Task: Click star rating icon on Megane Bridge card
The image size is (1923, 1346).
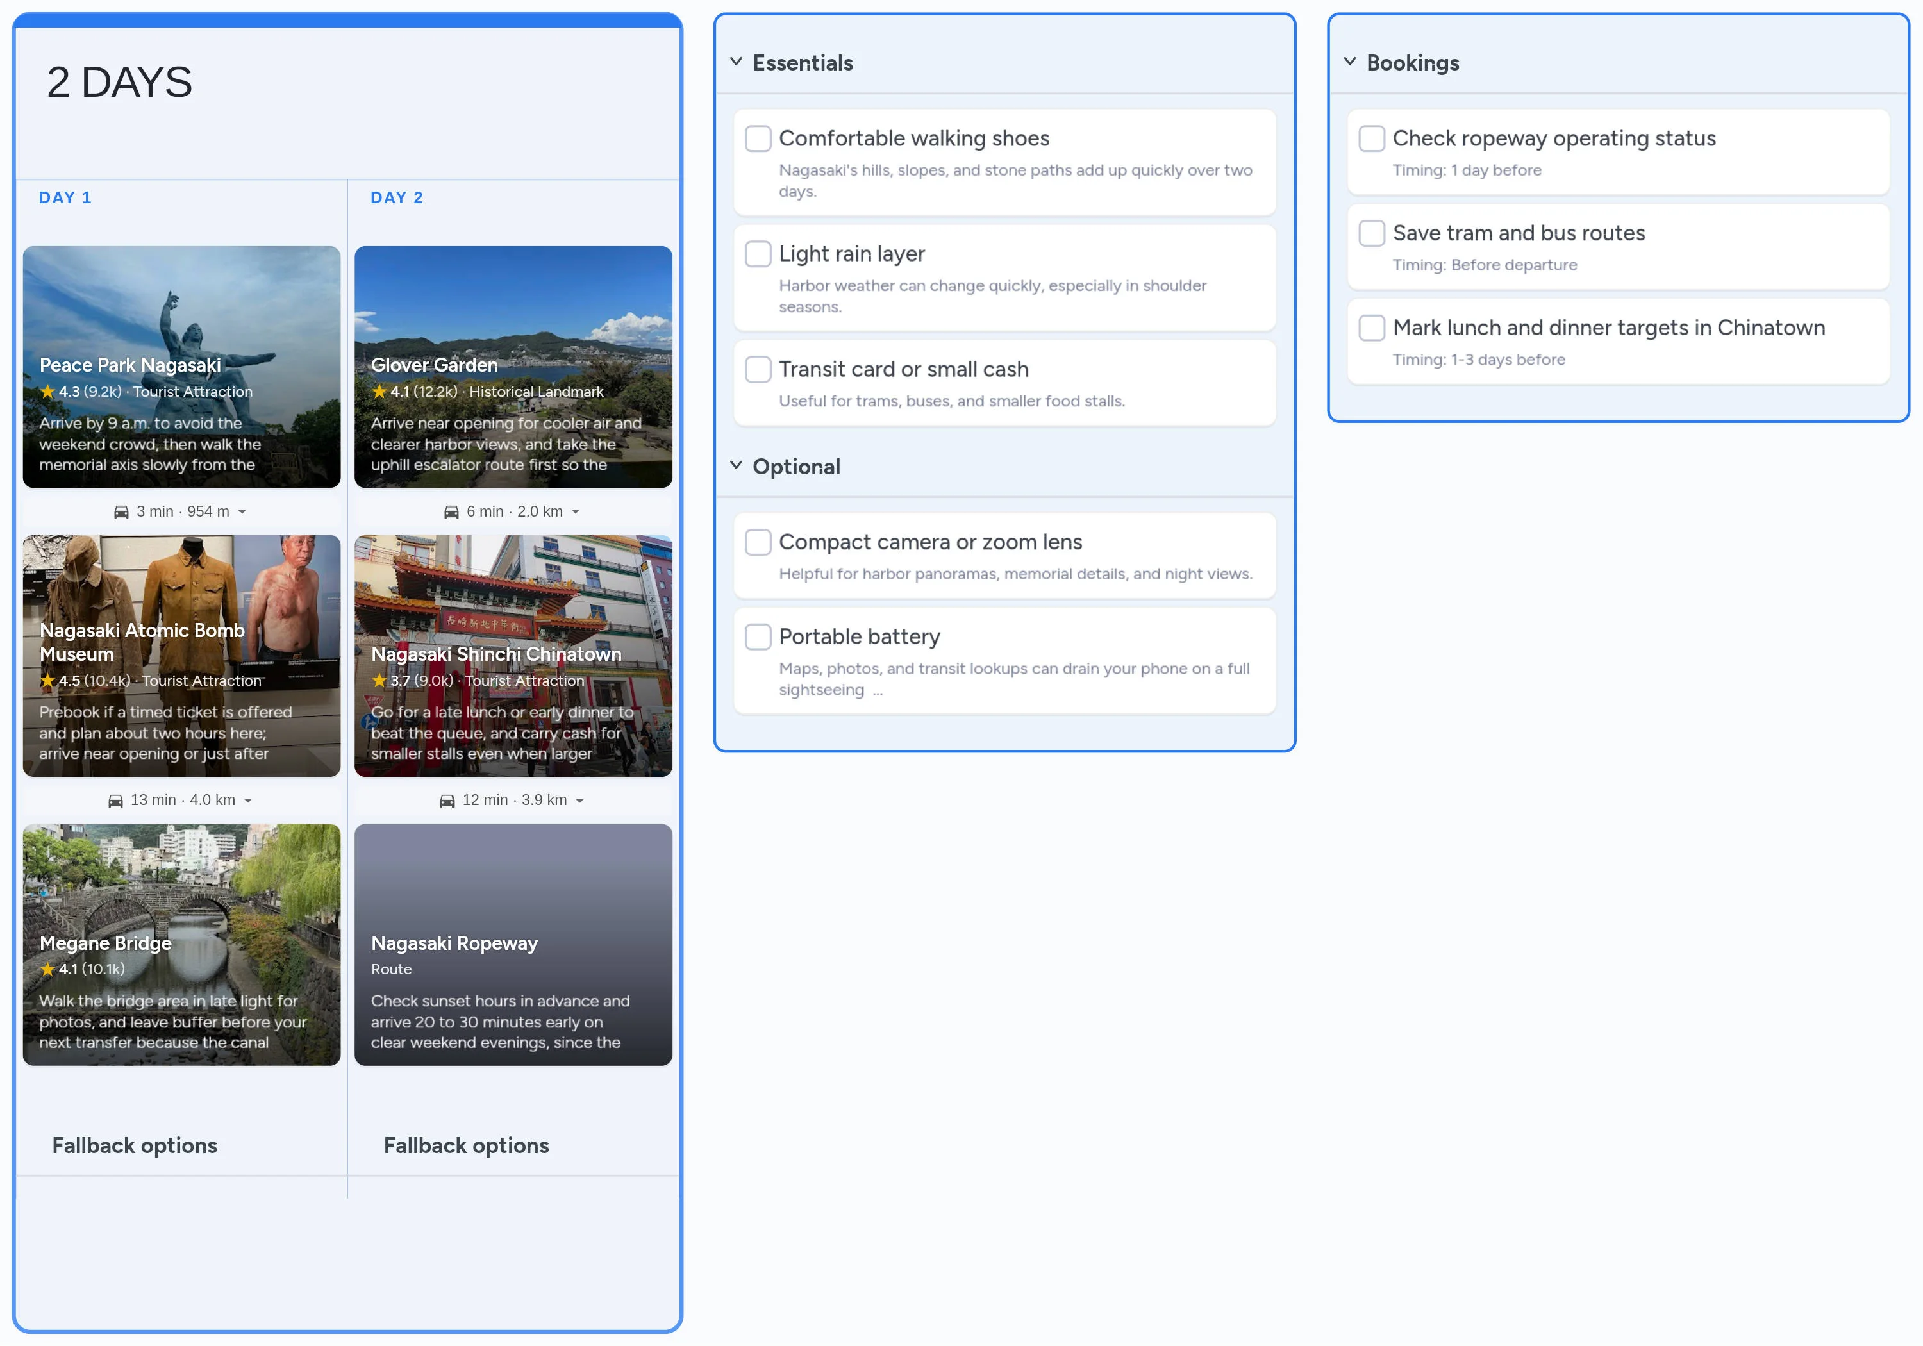Action: click(47, 969)
